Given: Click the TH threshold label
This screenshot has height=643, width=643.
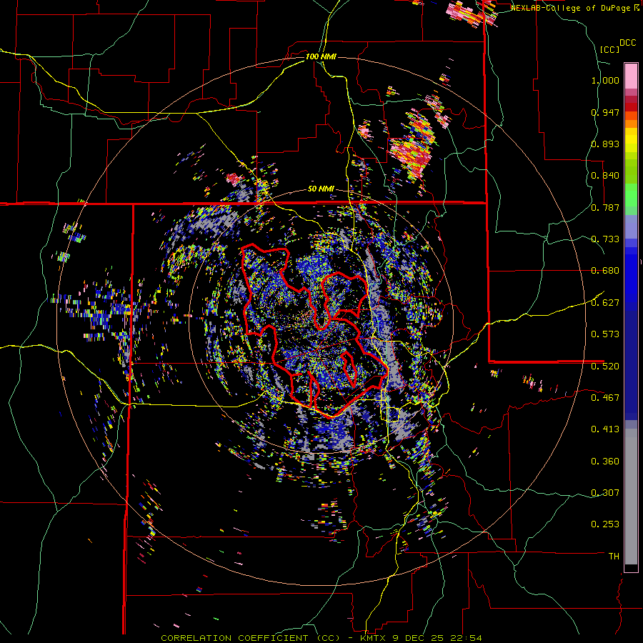Looking at the screenshot, I should click(614, 557).
